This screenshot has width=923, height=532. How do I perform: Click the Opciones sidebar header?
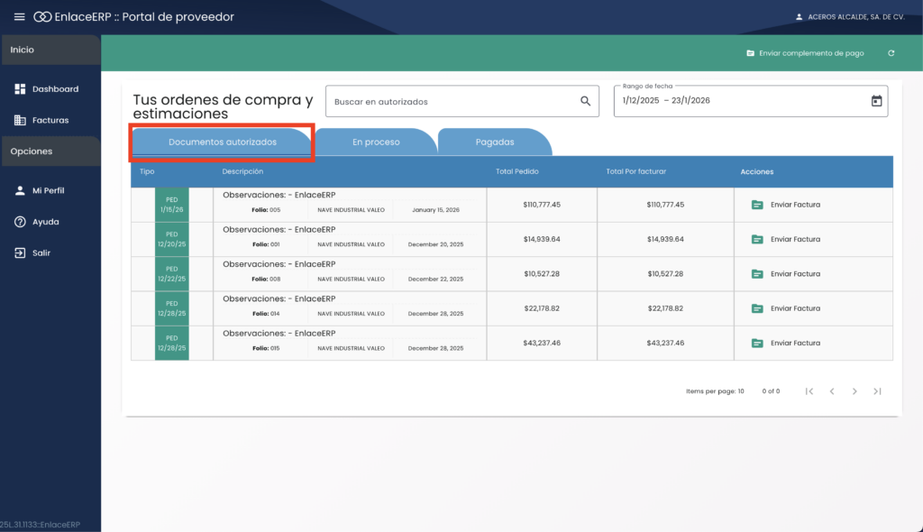50,151
